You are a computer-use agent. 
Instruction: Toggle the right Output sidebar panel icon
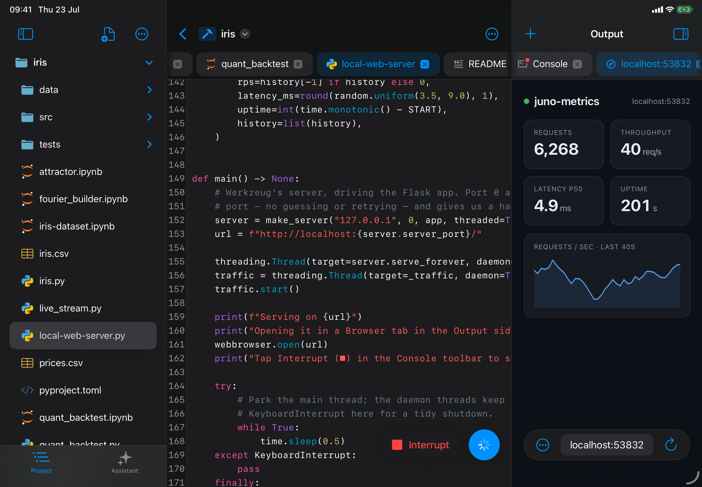(681, 34)
